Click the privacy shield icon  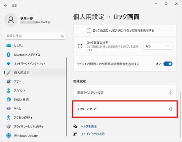8,126
